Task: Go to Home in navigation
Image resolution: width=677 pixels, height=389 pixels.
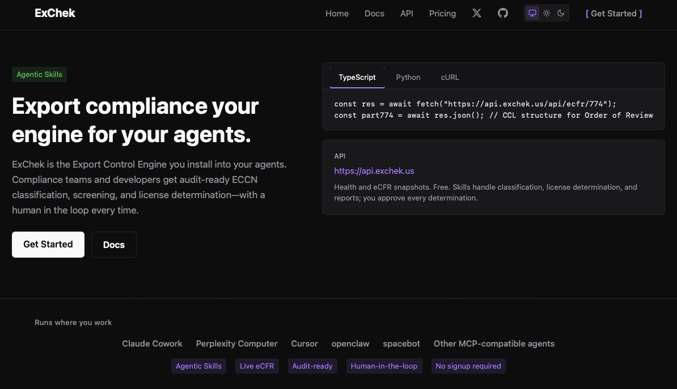Action: click(x=337, y=14)
